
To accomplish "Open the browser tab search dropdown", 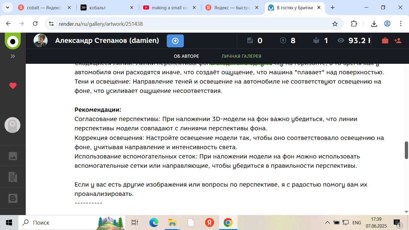I will (7, 8).
